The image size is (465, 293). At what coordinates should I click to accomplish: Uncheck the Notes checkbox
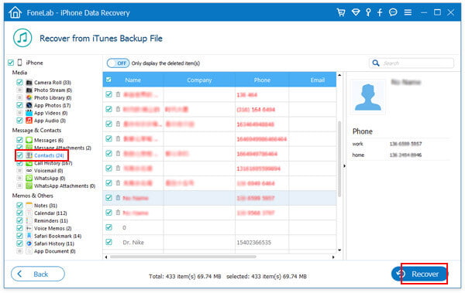point(19,206)
